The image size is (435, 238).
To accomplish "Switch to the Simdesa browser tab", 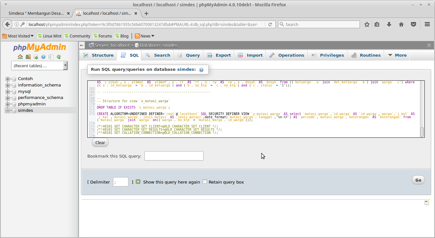I will point(37,13).
